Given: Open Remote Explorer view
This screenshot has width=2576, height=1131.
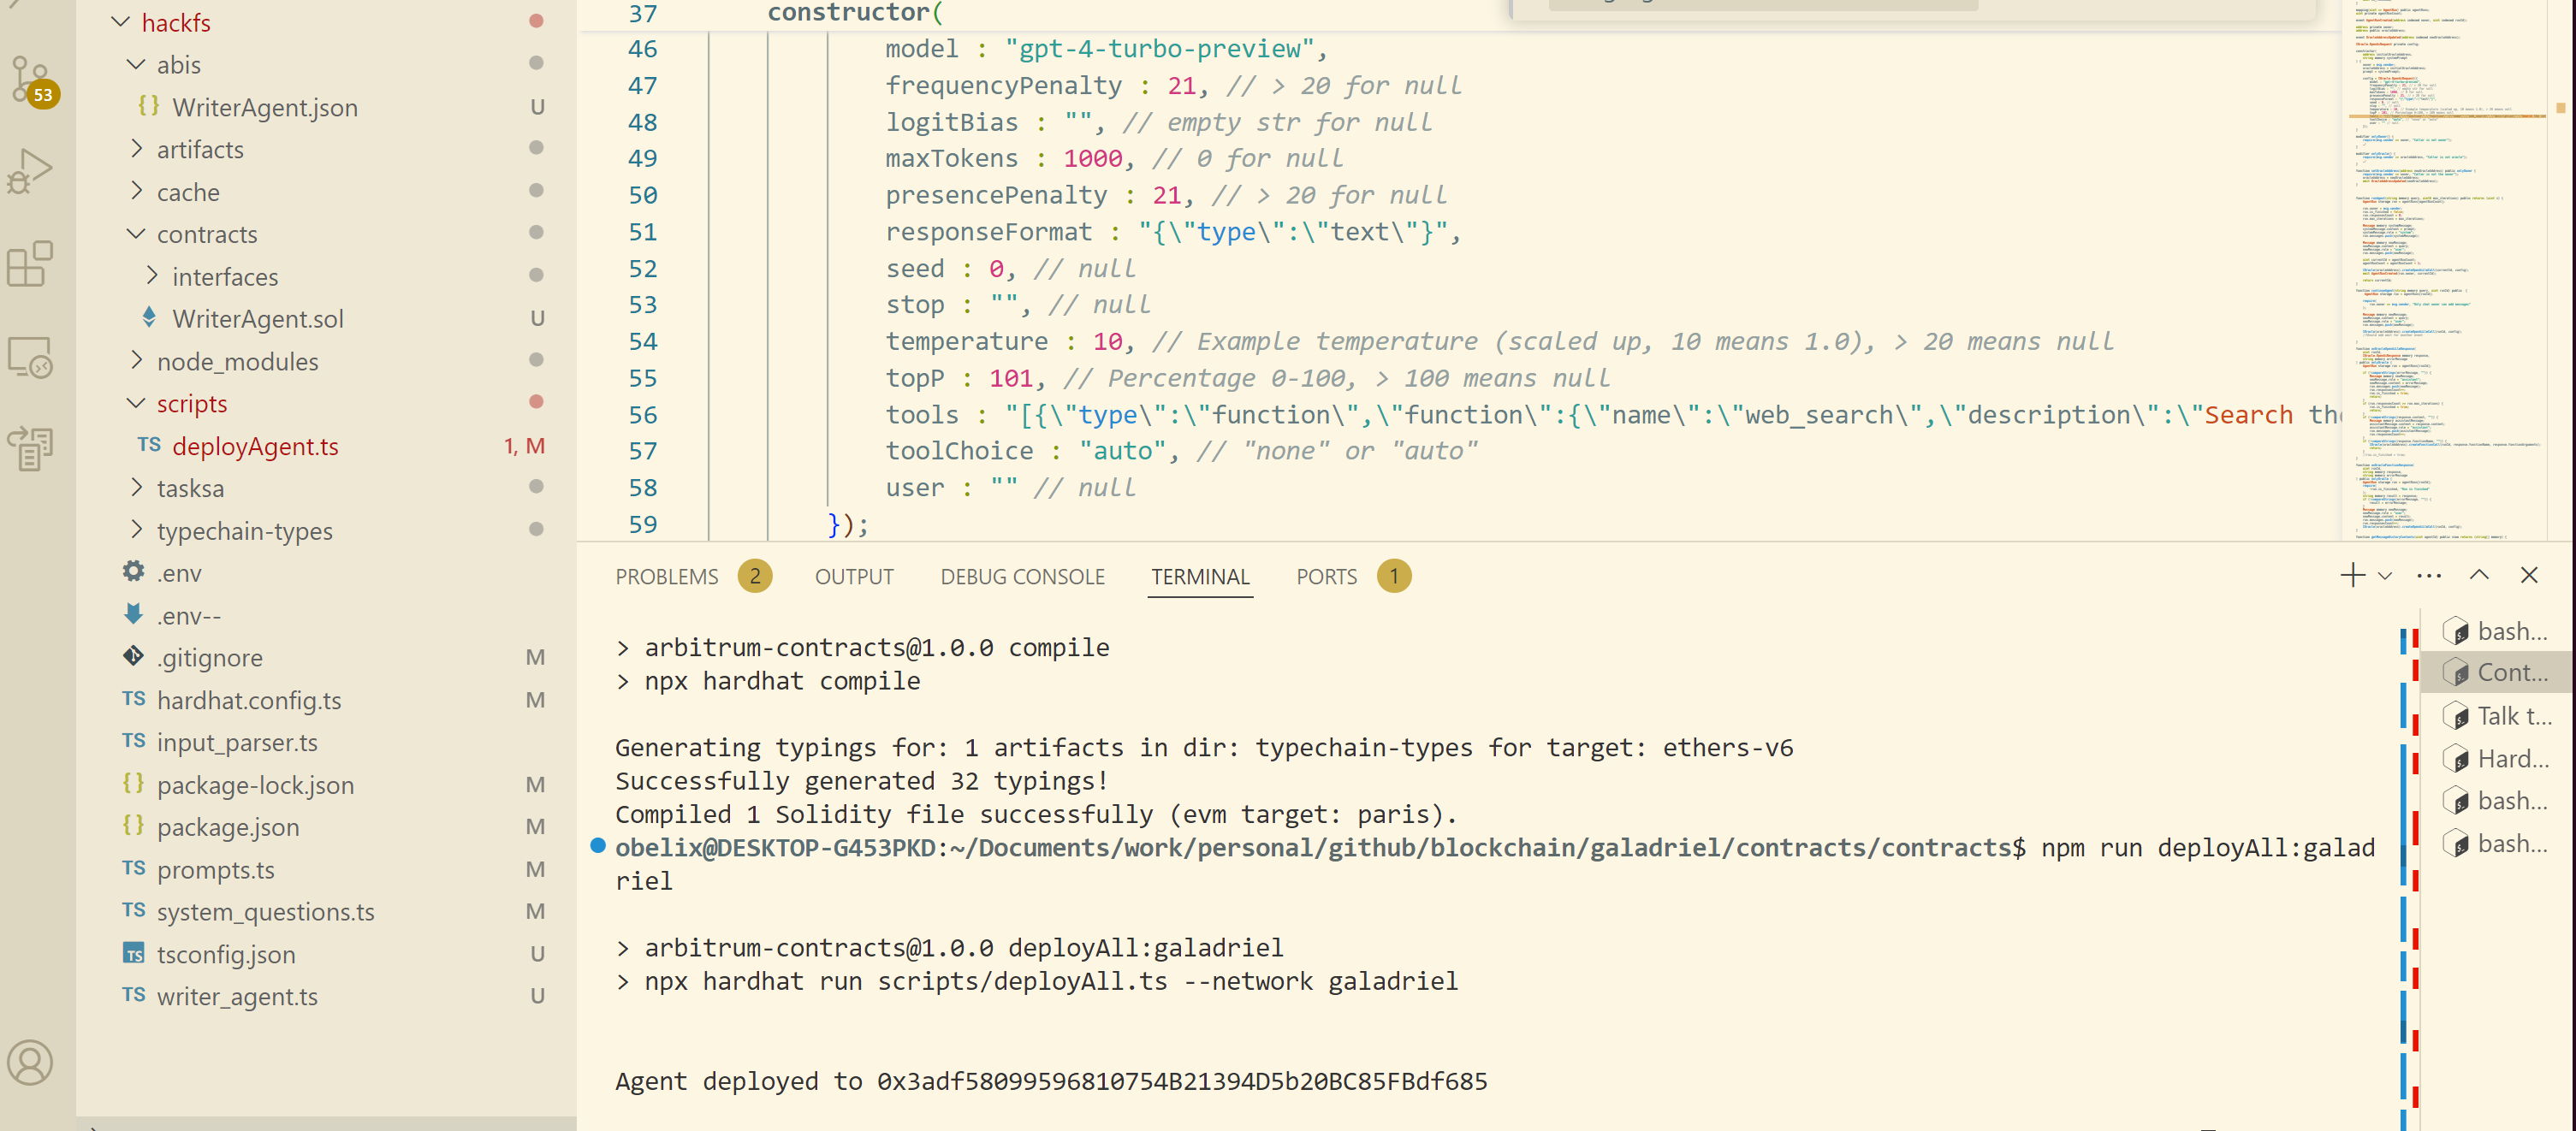Looking at the screenshot, I should point(30,356).
